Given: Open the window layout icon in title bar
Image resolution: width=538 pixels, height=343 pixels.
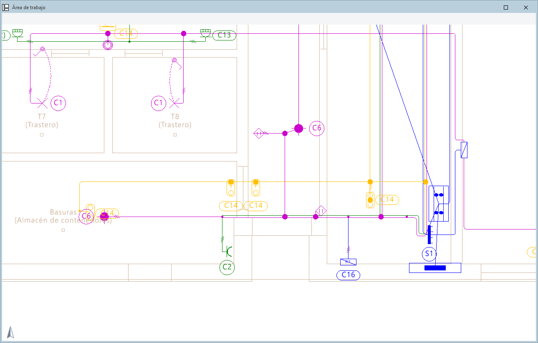Looking at the screenshot, I should [6, 8].
